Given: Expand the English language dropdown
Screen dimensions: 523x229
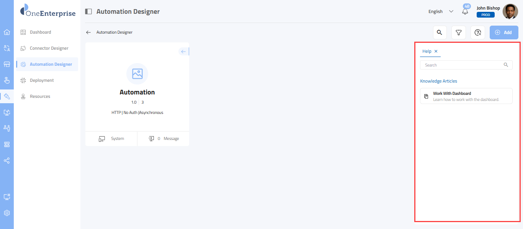Looking at the screenshot, I should [x=441, y=11].
